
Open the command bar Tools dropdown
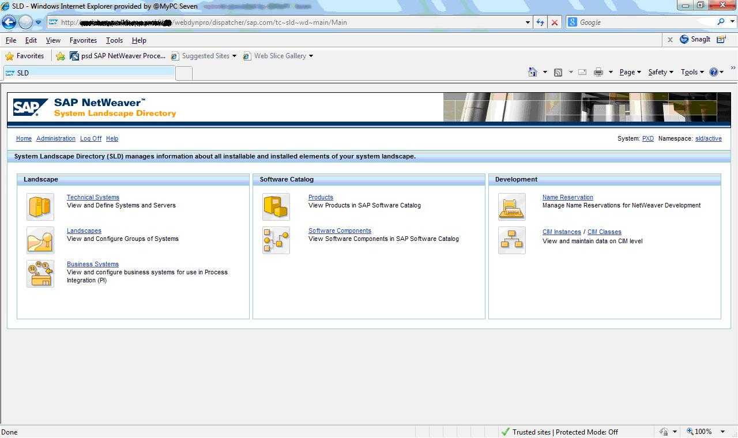pos(692,72)
